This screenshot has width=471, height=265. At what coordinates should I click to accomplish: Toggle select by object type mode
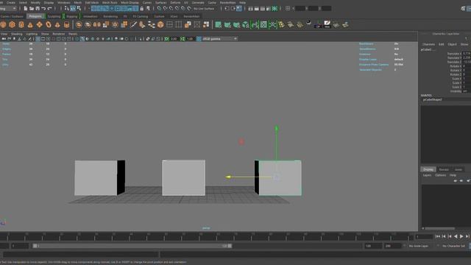(x=73, y=8)
